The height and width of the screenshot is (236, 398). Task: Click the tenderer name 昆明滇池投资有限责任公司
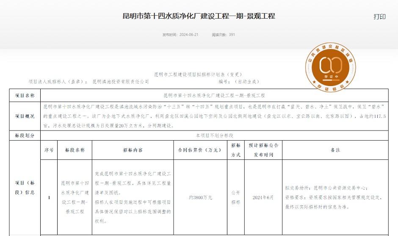click(121, 81)
